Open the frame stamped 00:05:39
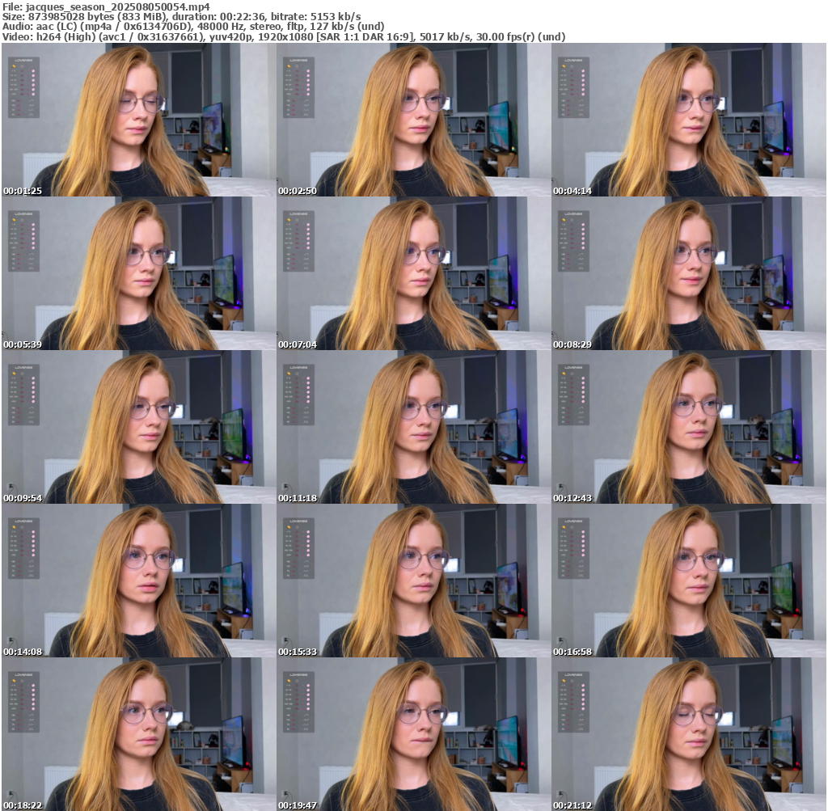The image size is (828, 811). click(138, 273)
